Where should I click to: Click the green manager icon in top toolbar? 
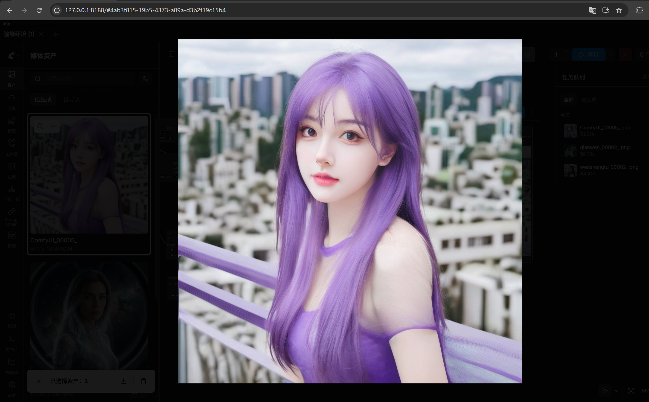[528, 55]
